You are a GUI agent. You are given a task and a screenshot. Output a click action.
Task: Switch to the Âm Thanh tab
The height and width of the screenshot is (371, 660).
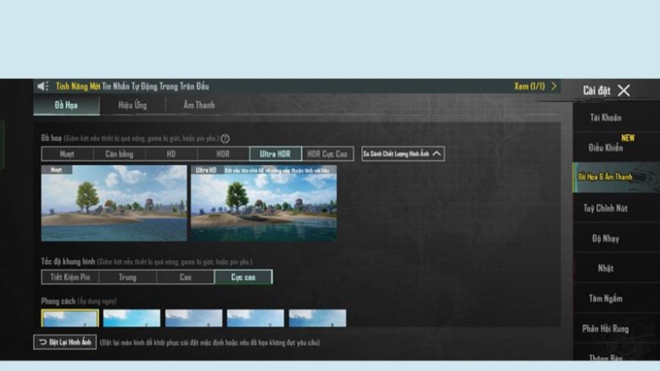(199, 105)
